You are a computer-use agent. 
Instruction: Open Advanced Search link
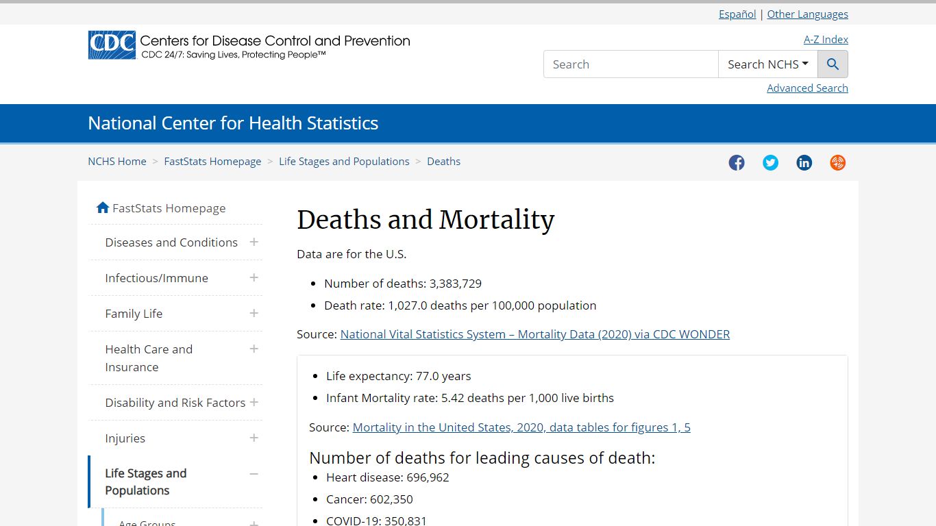coord(807,88)
